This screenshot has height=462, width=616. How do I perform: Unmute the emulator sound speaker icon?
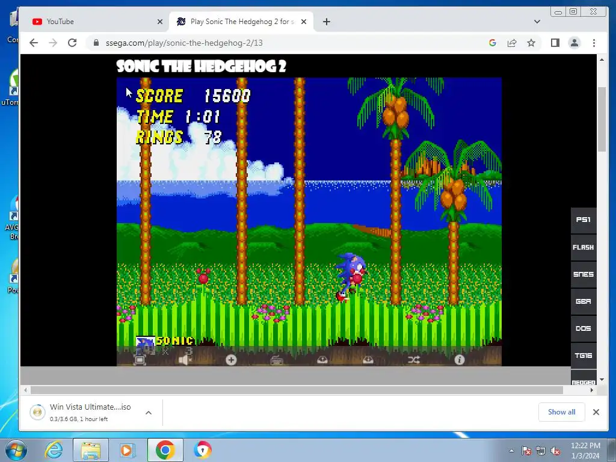click(x=185, y=360)
